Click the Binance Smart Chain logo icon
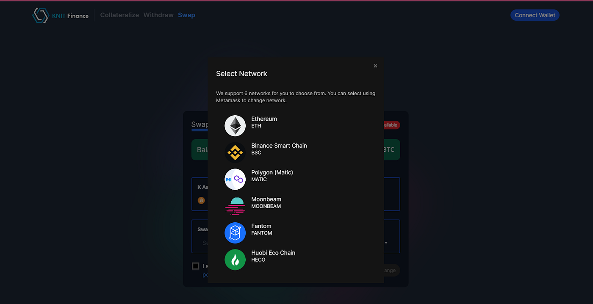This screenshot has width=593, height=304. (235, 152)
